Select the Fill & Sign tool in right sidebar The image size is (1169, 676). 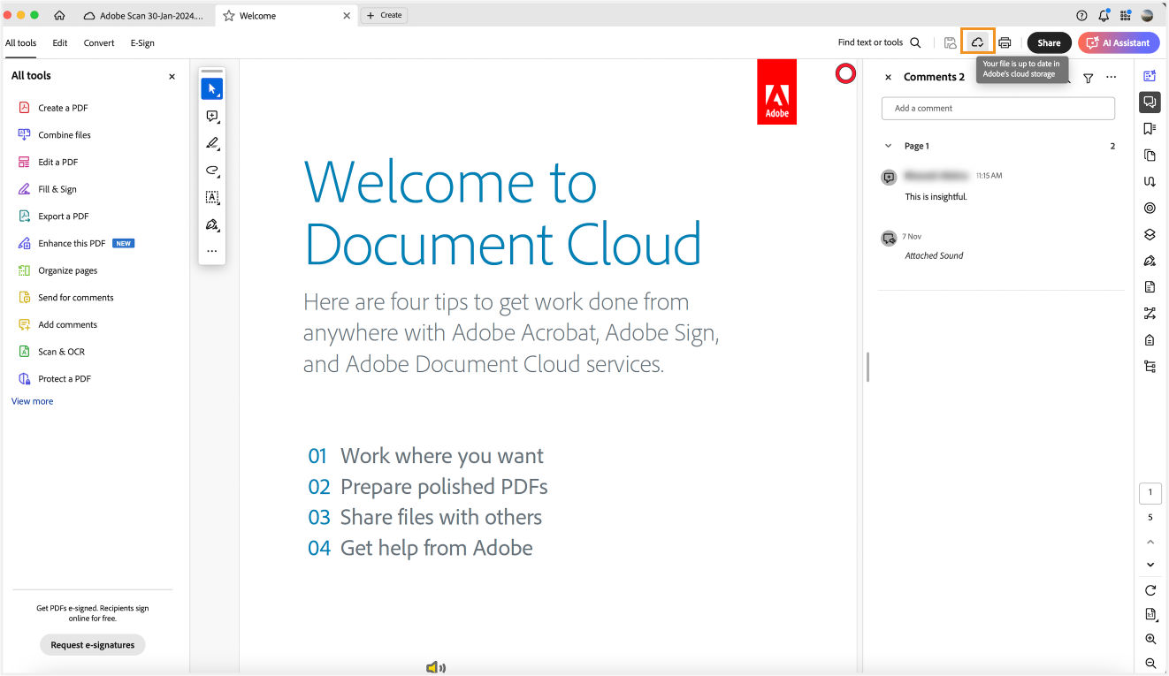click(x=1150, y=260)
